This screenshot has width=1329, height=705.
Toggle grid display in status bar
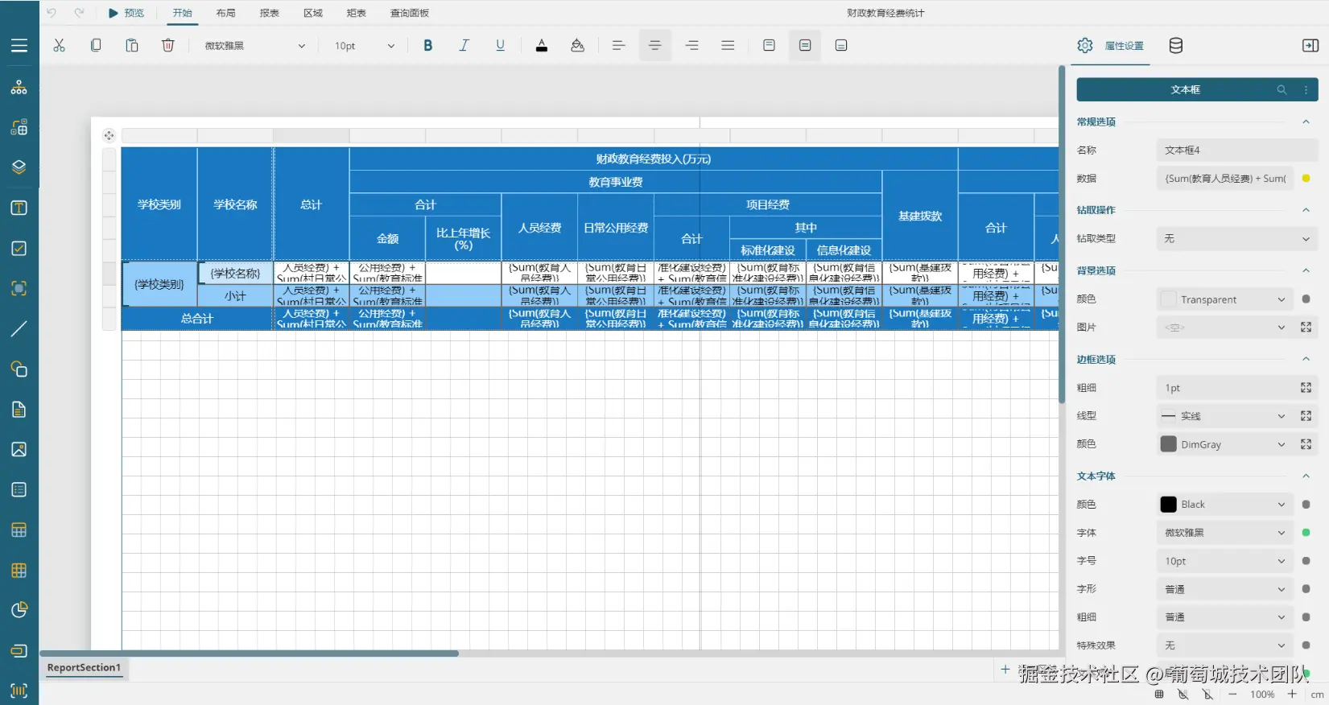tap(1159, 694)
